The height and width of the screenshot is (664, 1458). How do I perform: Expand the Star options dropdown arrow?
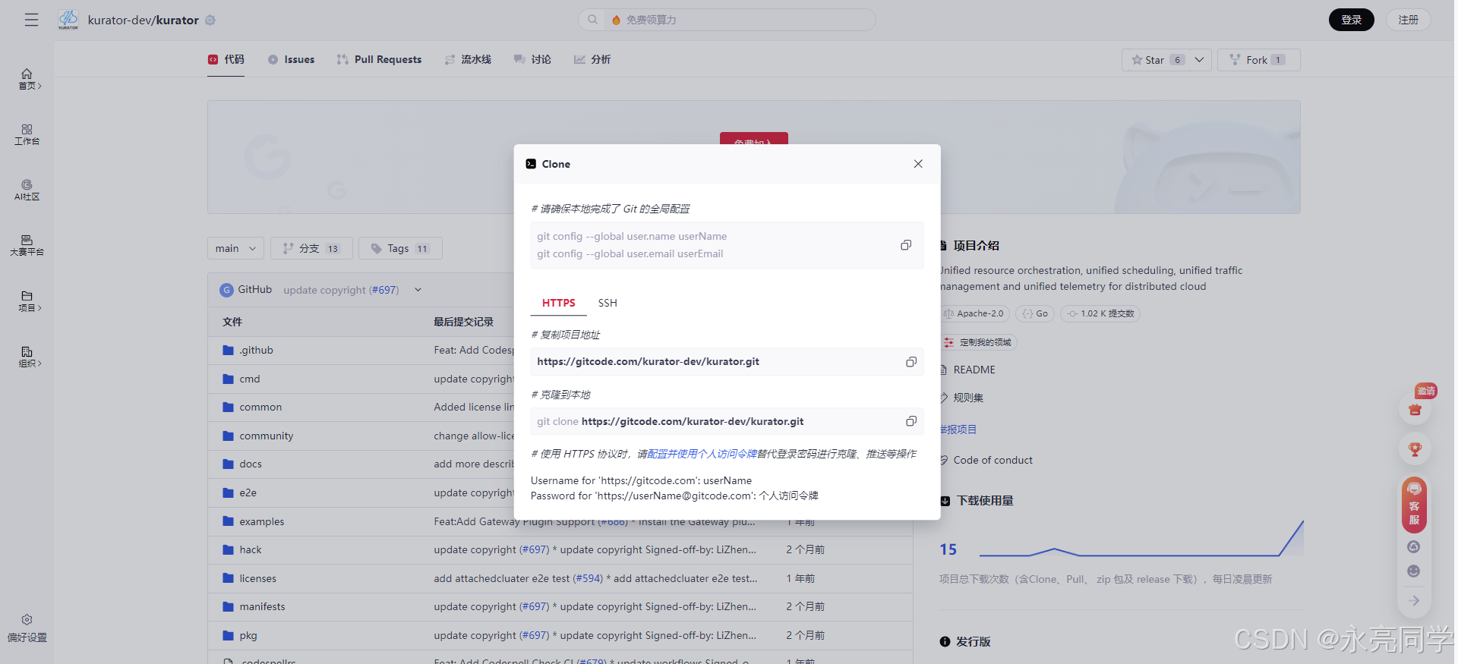point(1199,60)
